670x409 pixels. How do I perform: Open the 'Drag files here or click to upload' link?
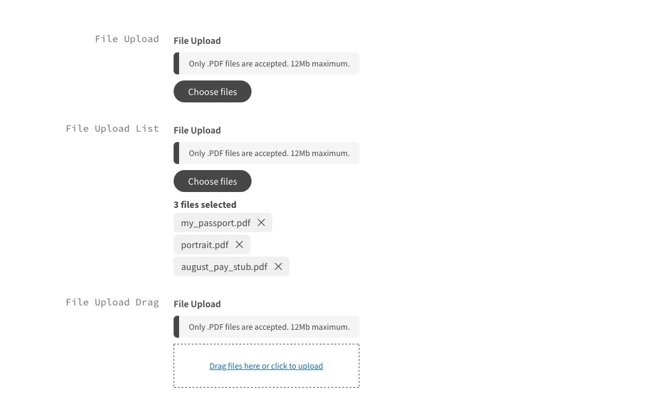click(x=266, y=366)
